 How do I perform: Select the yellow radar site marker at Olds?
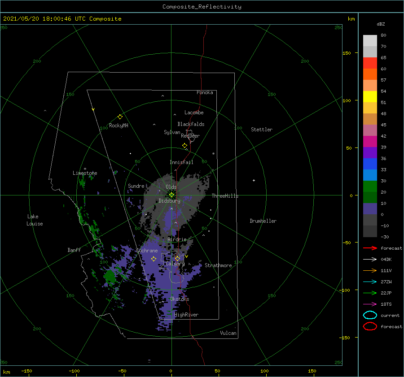point(171,195)
